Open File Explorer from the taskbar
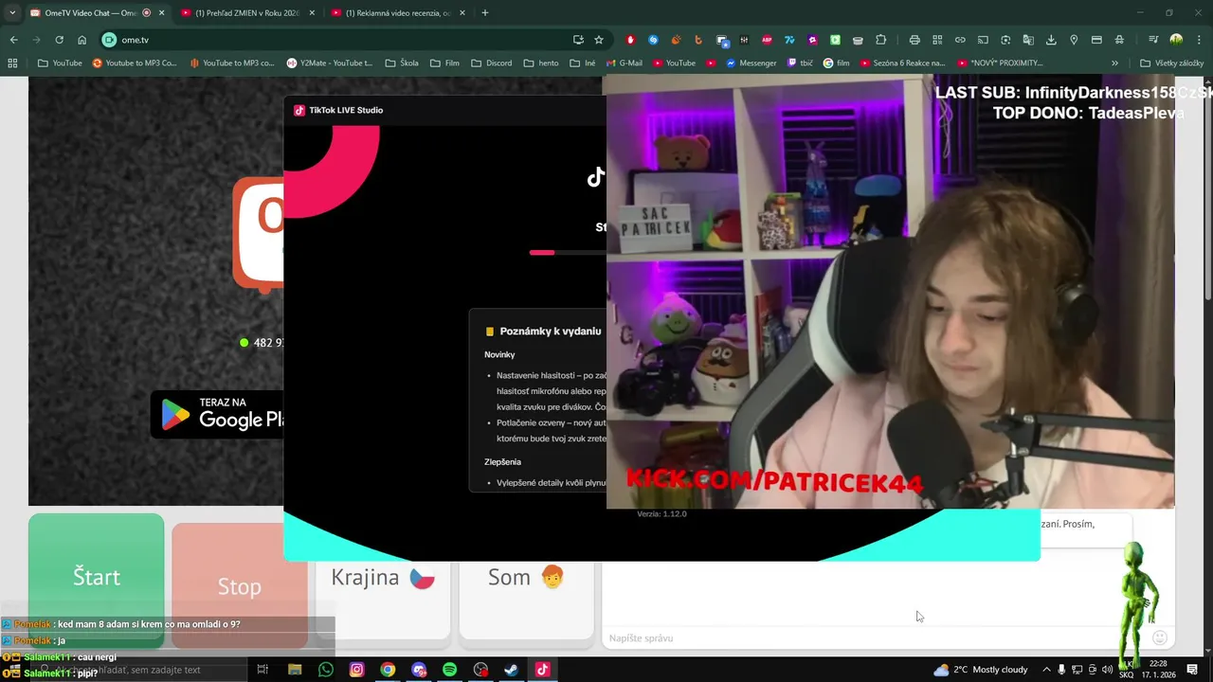Viewport: 1213px width, 682px height. pyautogui.click(x=295, y=670)
